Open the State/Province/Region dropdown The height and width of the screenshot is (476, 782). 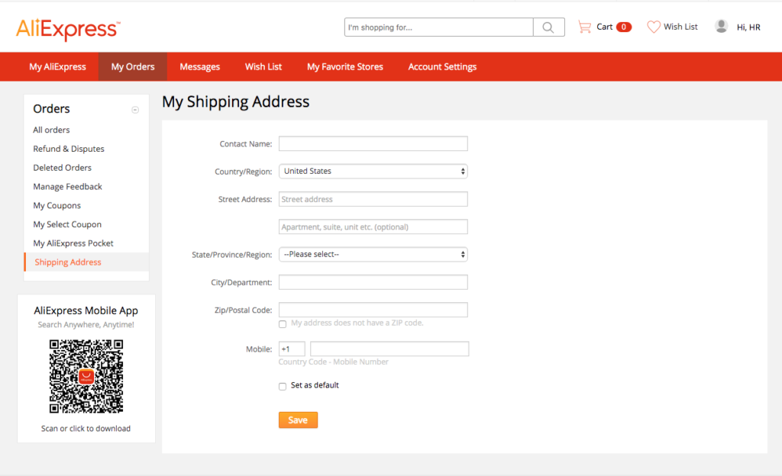[373, 255]
